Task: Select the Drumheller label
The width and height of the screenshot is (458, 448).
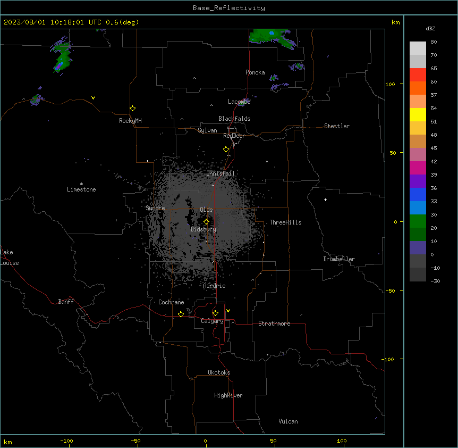Action: click(339, 259)
